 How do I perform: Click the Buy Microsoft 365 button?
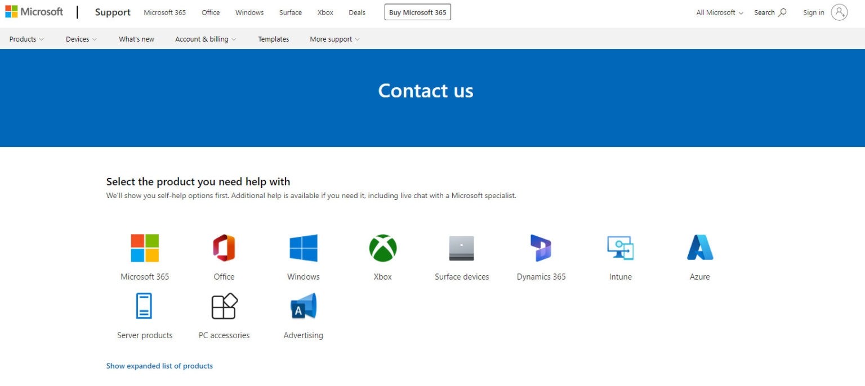point(417,12)
